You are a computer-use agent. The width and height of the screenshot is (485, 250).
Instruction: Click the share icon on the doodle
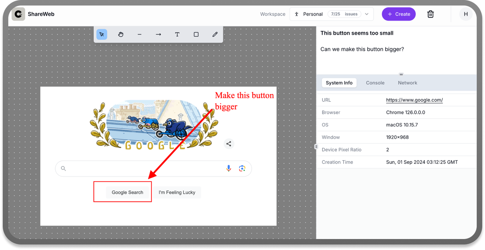tap(228, 144)
